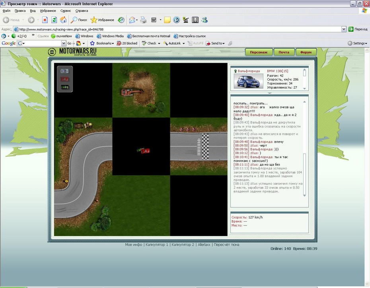Click the IE Refresh toolbar icon
The image size is (370, 288).
coord(54,20)
